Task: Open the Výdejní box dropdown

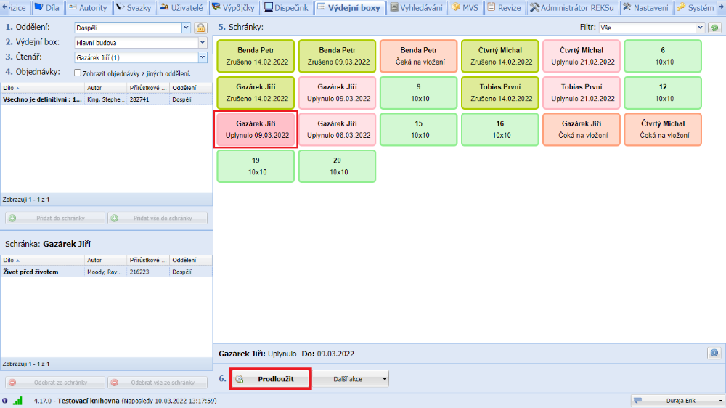Action: [202, 42]
